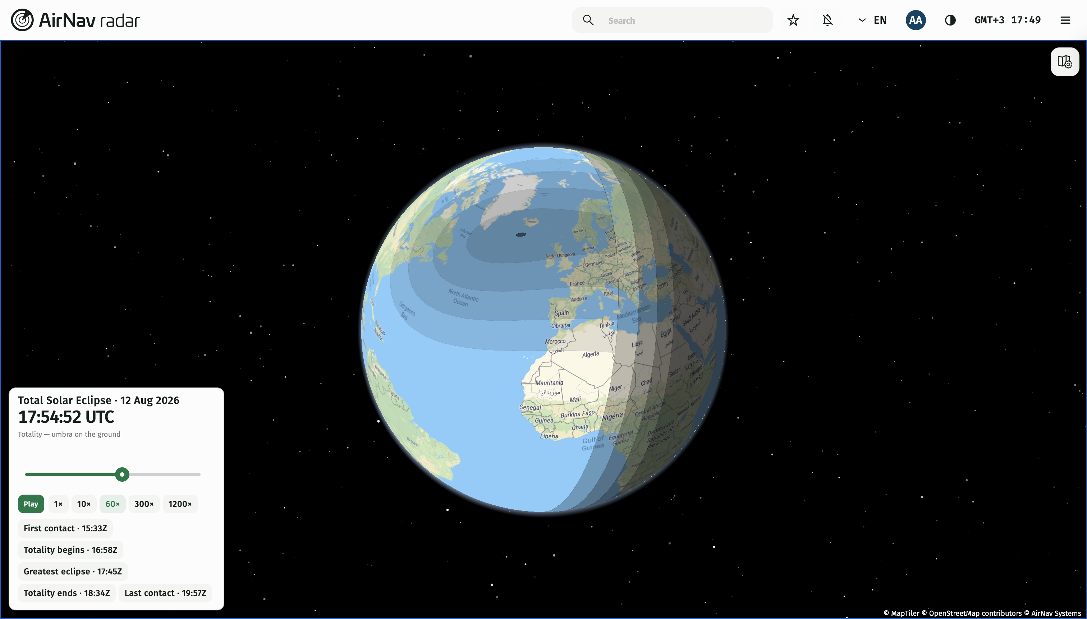Click the Total Solar Eclipse title
The image size is (1087, 619).
click(98, 400)
